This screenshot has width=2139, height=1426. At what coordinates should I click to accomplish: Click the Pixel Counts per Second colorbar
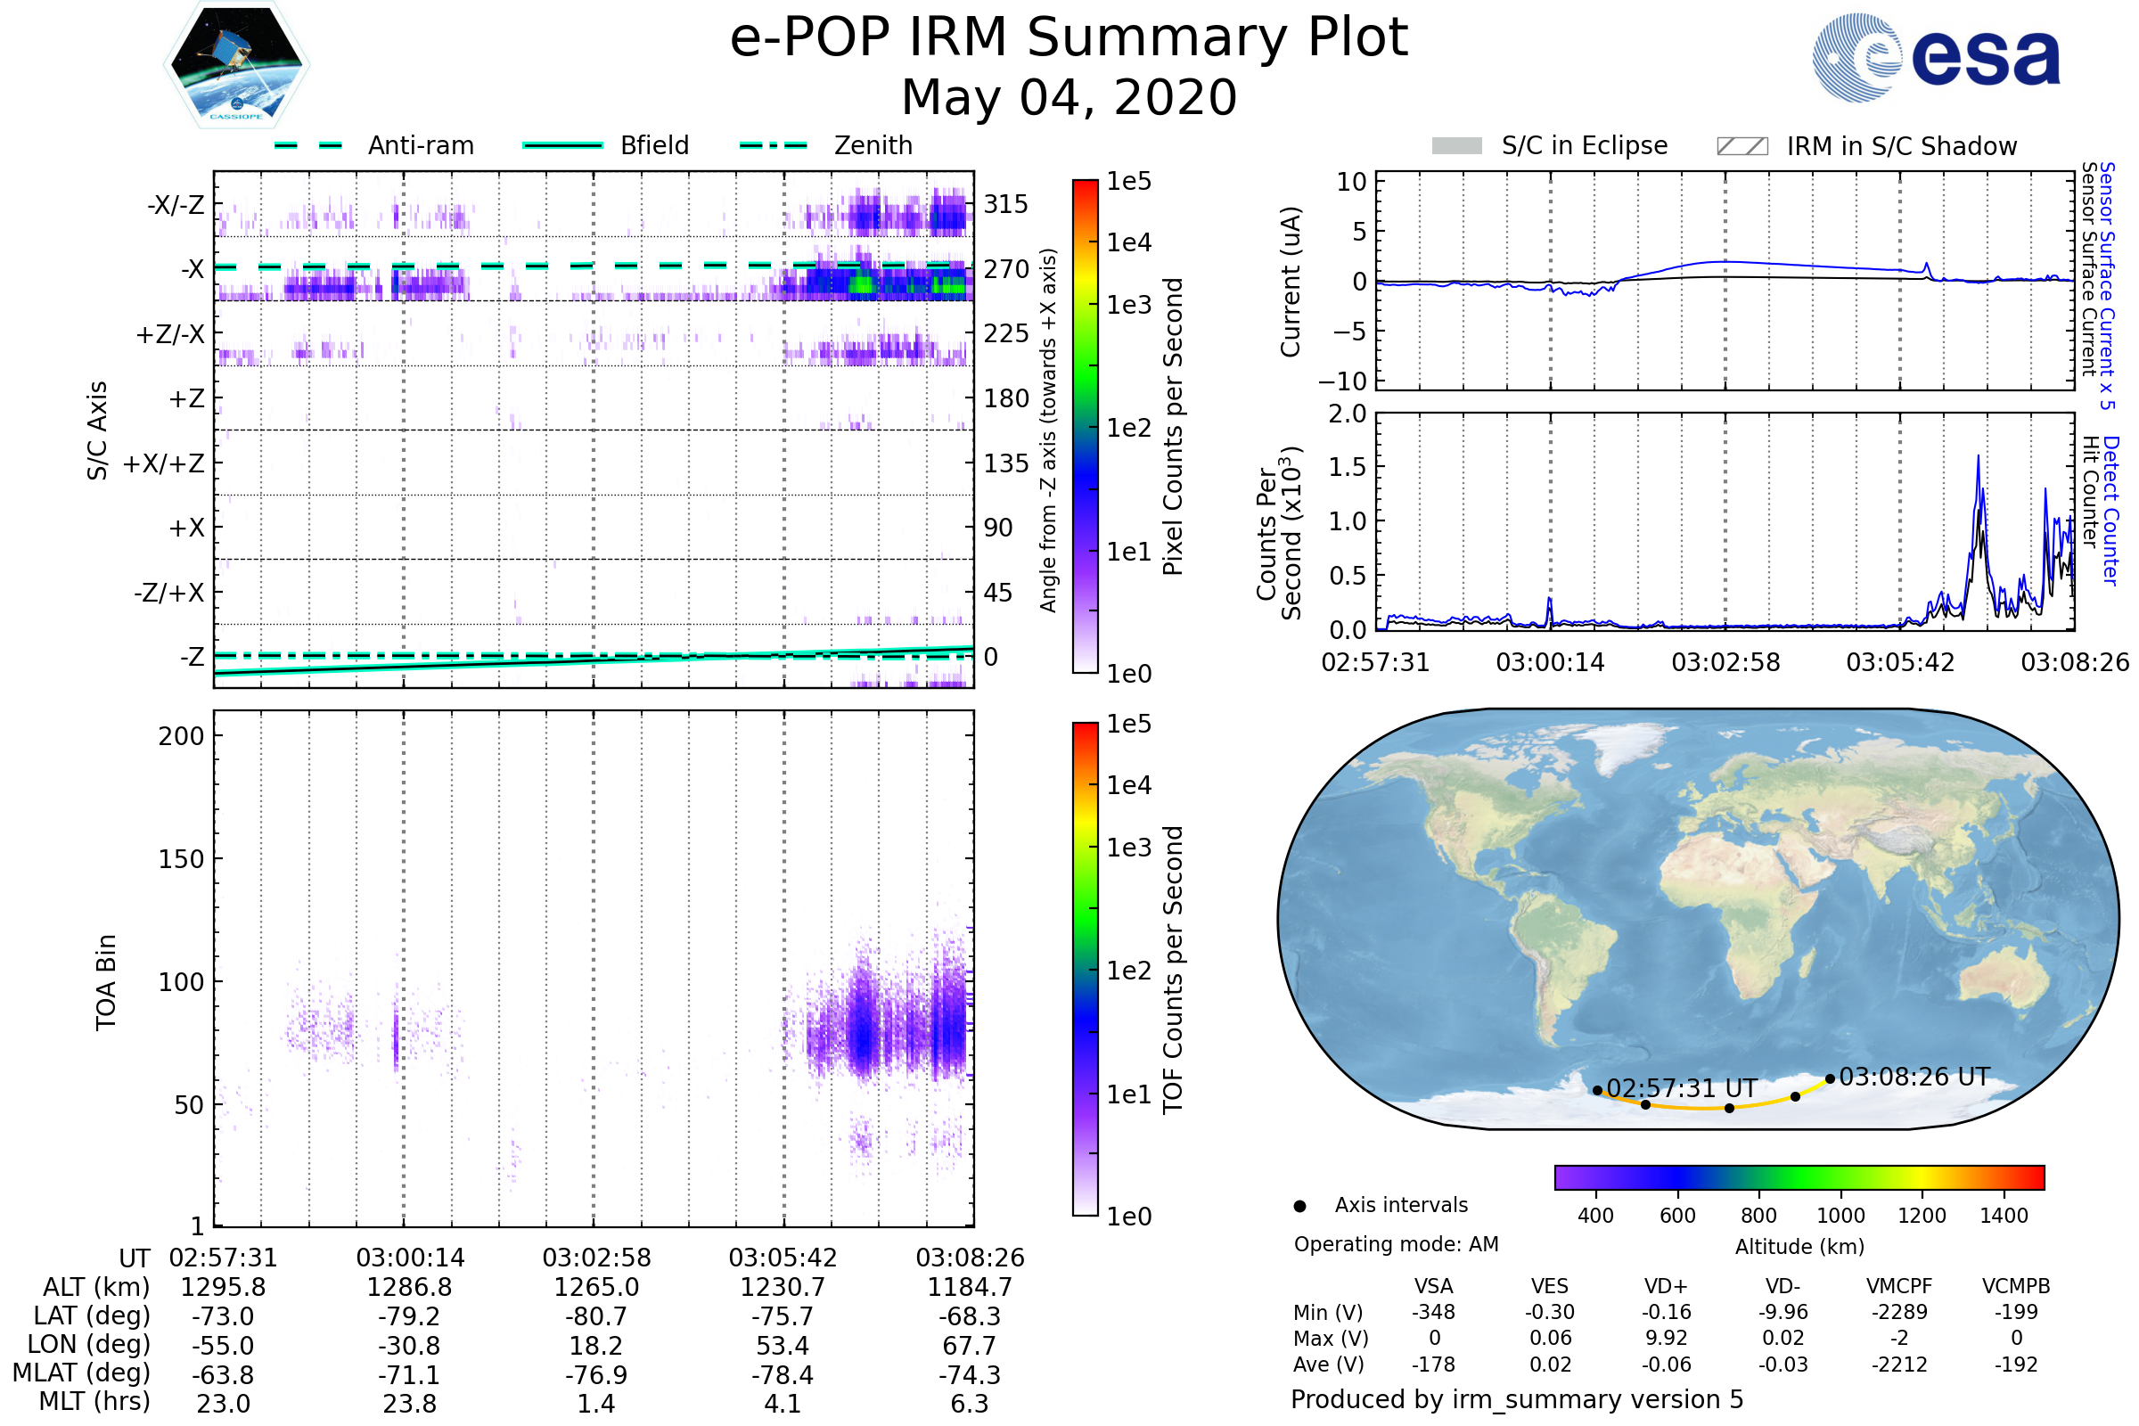point(1085,427)
